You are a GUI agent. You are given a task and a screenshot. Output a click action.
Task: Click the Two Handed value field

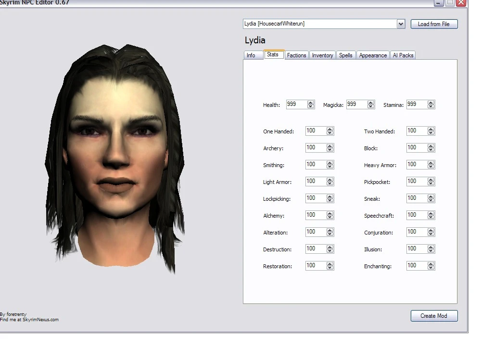(x=417, y=131)
